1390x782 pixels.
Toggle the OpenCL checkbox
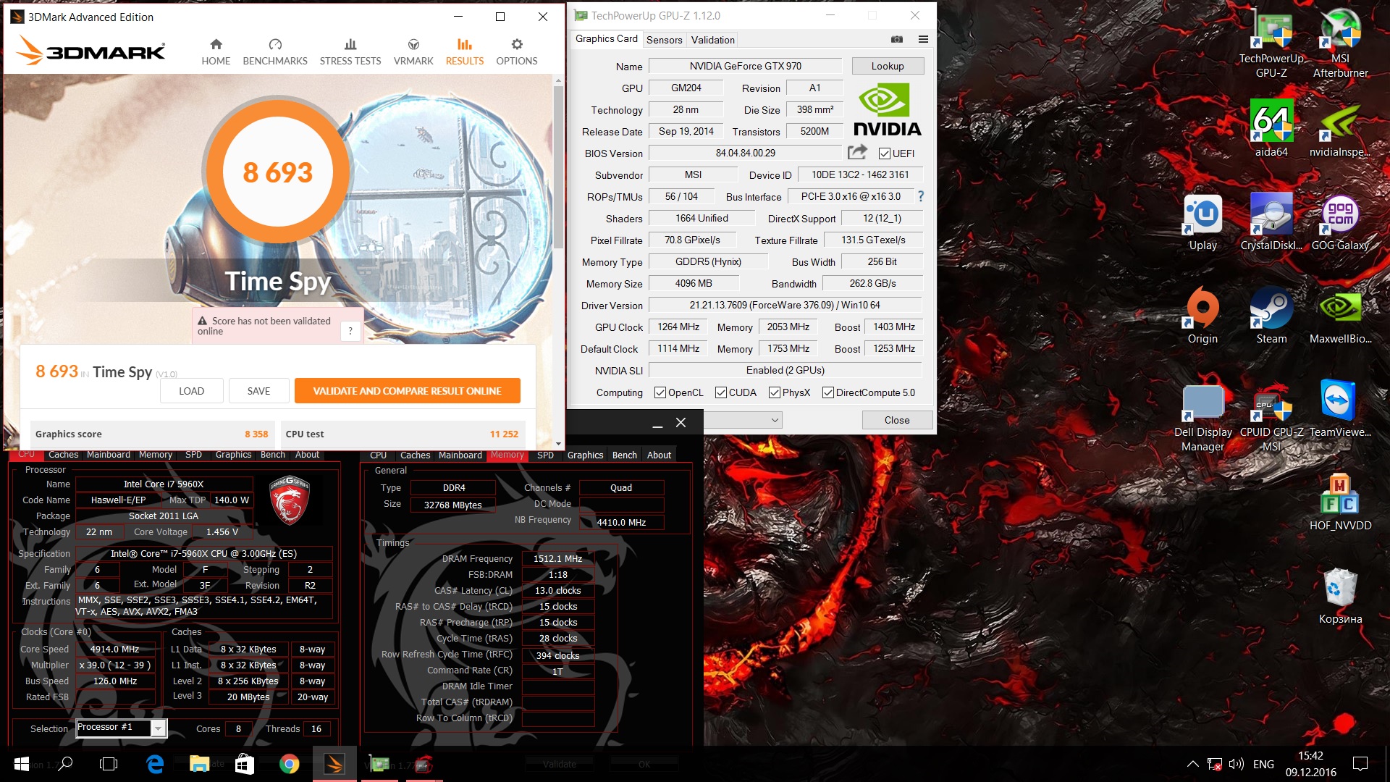660,392
